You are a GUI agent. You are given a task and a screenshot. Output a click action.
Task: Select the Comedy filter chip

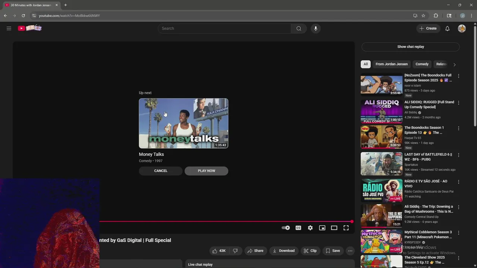(x=422, y=64)
